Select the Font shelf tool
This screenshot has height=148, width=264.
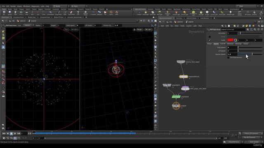[78, 13]
